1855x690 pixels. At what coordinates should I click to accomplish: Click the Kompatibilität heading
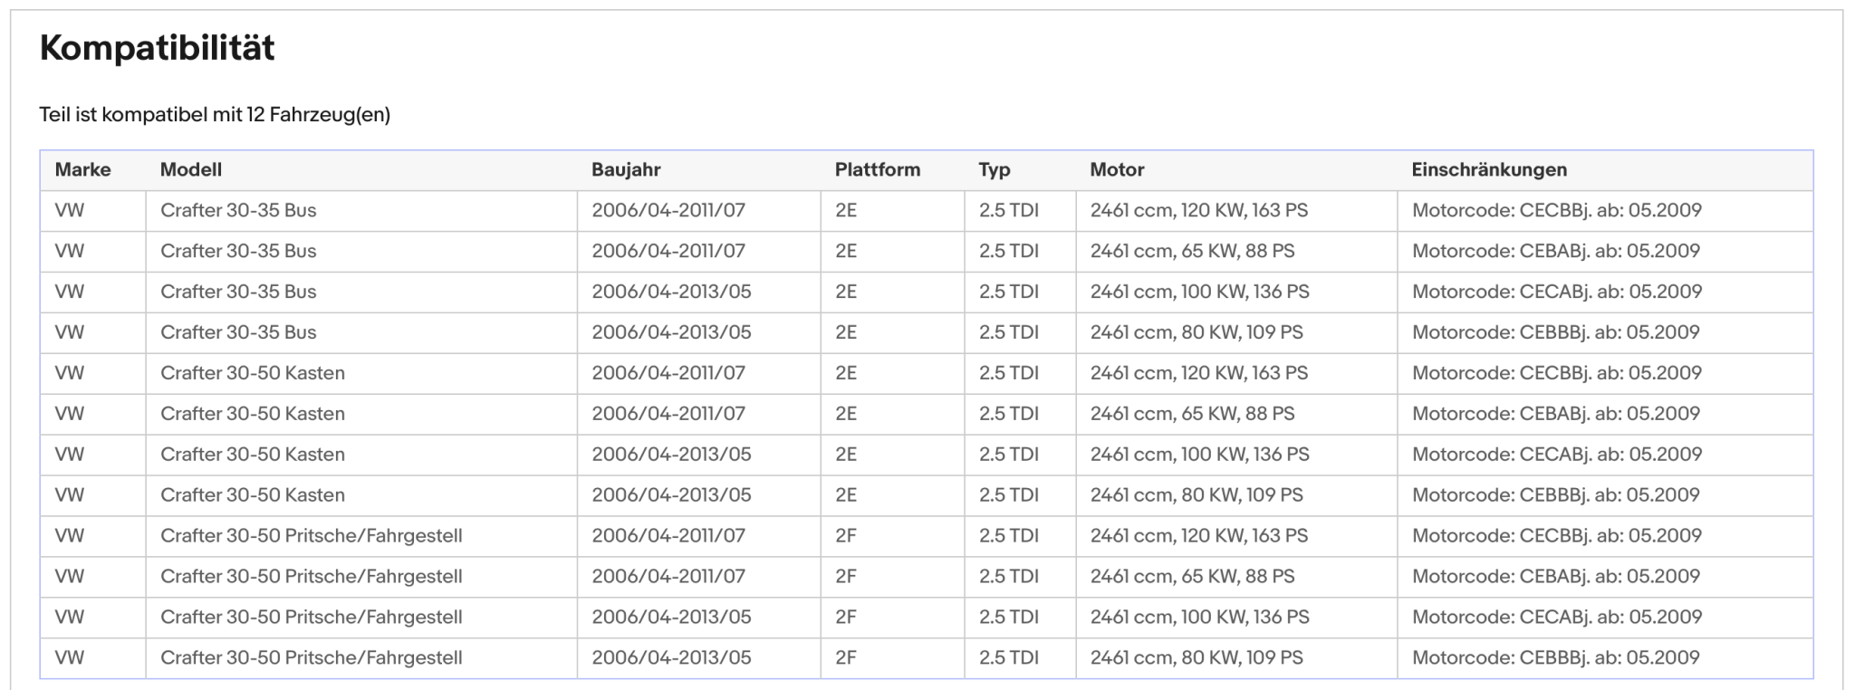(x=157, y=48)
